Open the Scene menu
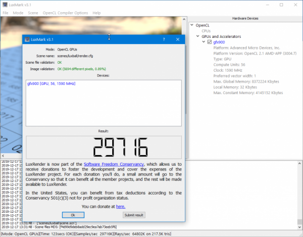Viewport: 303px width, 237px height. click(x=33, y=13)
